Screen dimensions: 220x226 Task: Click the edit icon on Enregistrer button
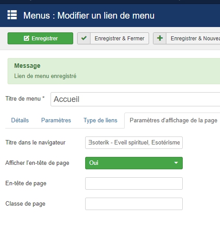[x=27, y=39]
